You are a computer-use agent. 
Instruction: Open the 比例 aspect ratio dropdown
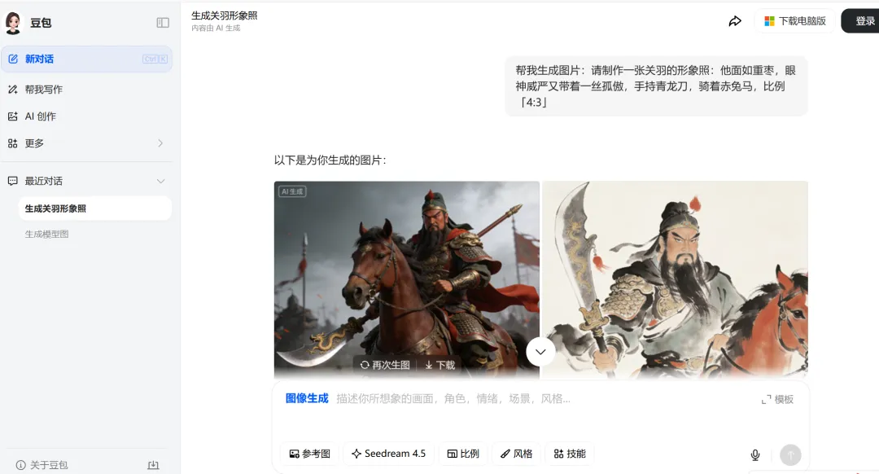(x=463, y=454)
